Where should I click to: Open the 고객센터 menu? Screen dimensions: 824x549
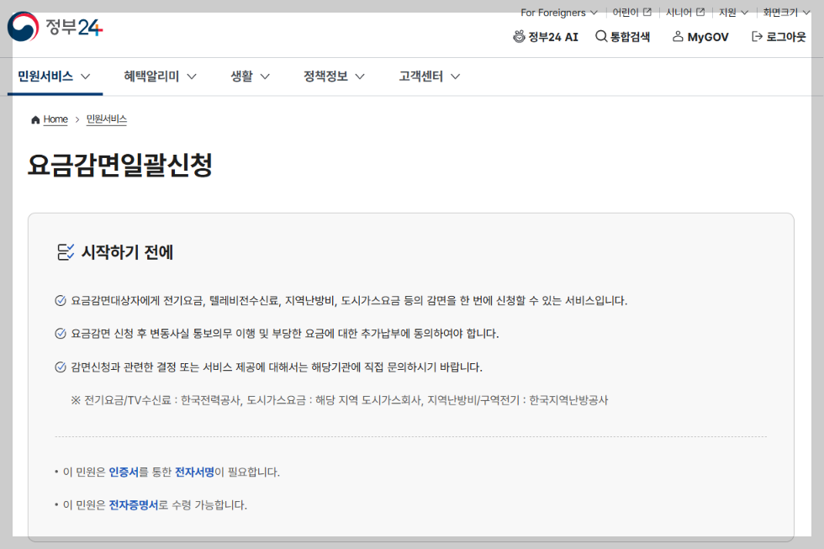click(x=421, y=77)
